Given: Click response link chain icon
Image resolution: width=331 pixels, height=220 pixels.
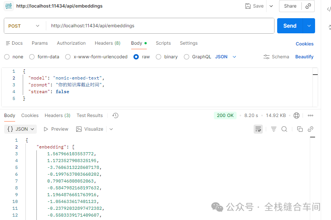Looking at the screenshot, I should pos(311,129).
